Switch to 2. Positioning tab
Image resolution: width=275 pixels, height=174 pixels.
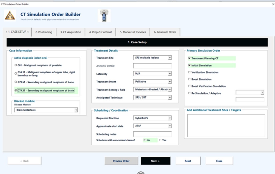click(44, 32)
